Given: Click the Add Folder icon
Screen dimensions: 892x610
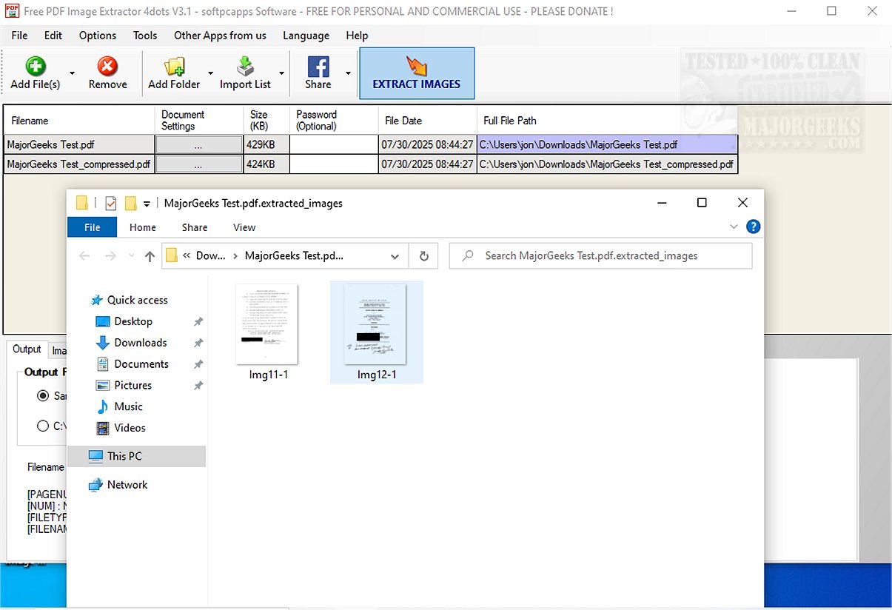Looking at the screenshot, I should point(175,67).
